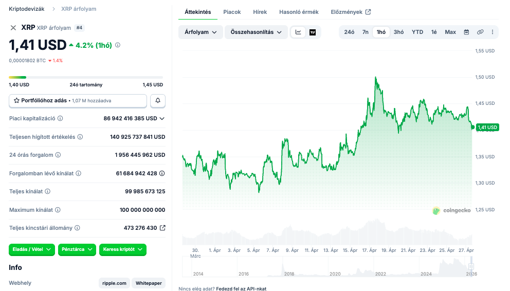Screen dimensions: 510x291
Task: Click the Fedezd fel az API-nkat link
Action: [x=241, y=288]
